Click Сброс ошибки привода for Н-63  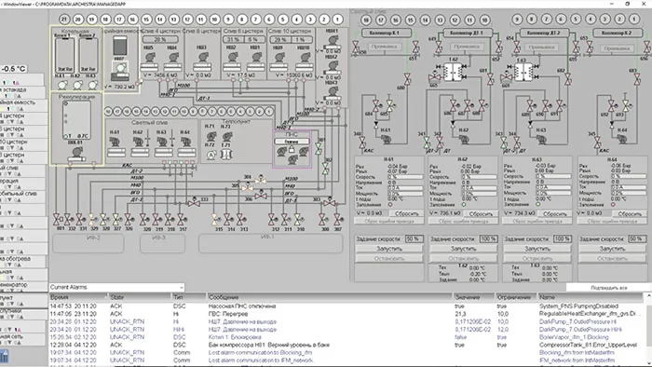537,222
